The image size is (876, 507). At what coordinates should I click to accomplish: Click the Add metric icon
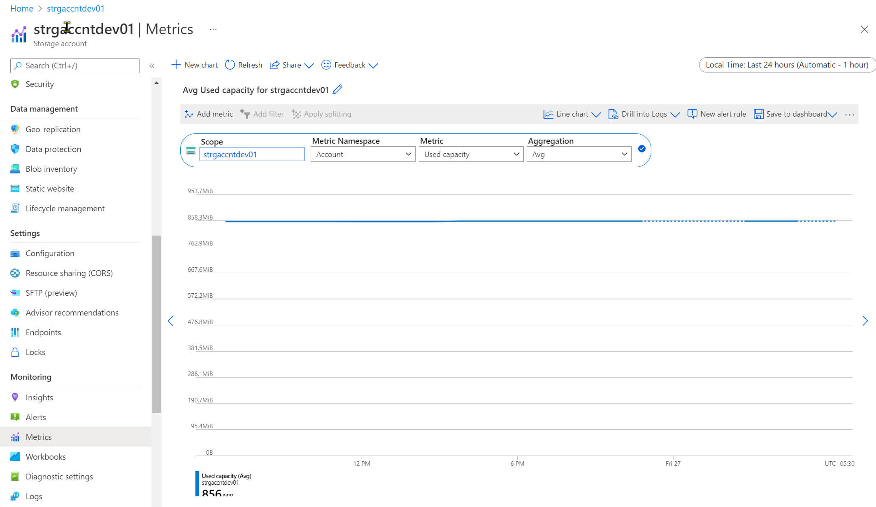[x=189, y=114]
